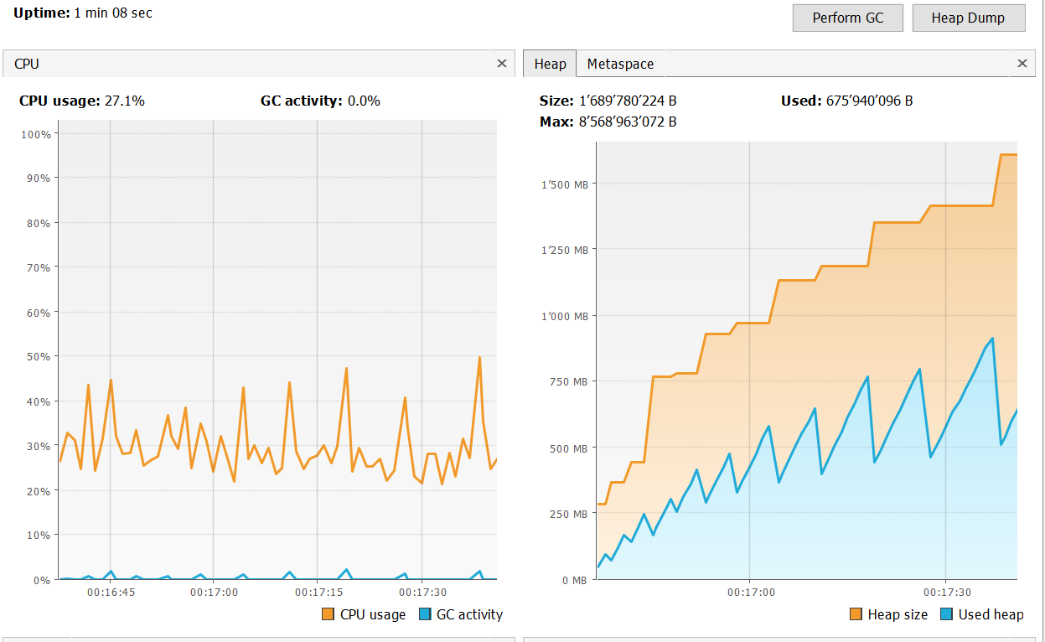Click the CPU usage legend label
This screenshot has width=1045, height=642.
tap(373, 614)
